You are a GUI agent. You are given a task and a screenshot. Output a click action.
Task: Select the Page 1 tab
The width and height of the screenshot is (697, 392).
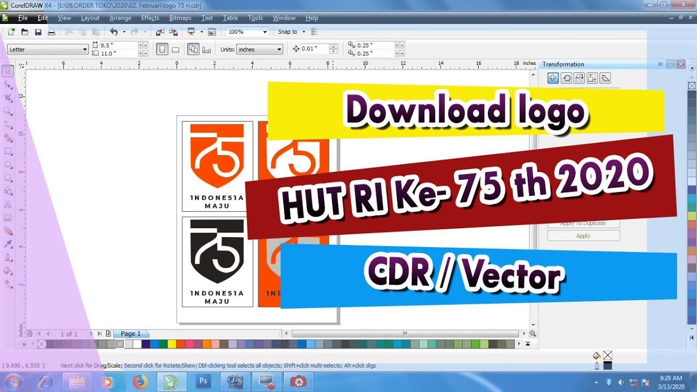(x=131, y=334)
